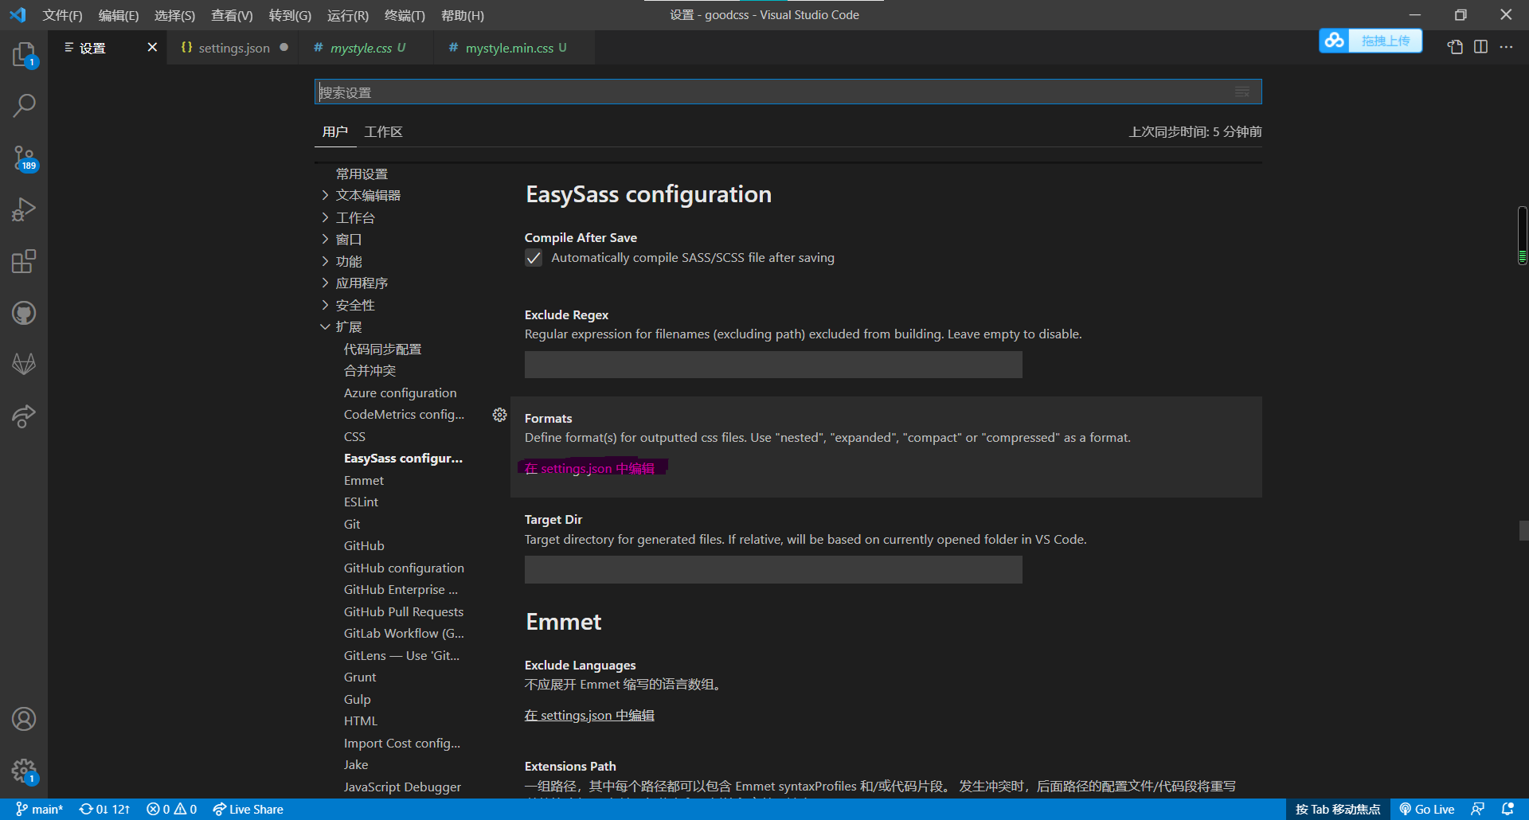
Task: Click the Exclude Regex input field
Action: click(773, 365)
